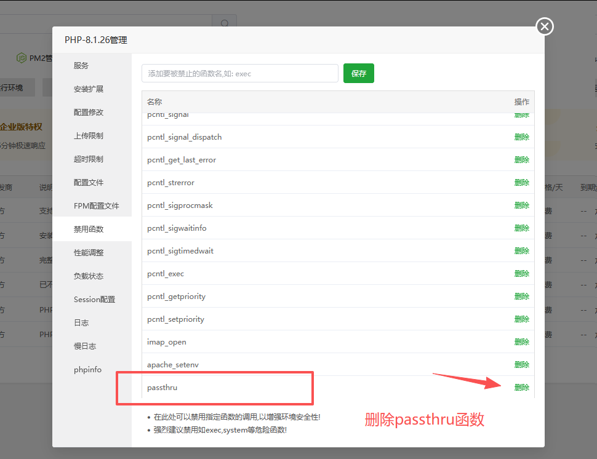The image size is (597, 459).
Task: Click the pcntl_signal_dispatch name
Action: pyautogui.click(x=184, y=137)
